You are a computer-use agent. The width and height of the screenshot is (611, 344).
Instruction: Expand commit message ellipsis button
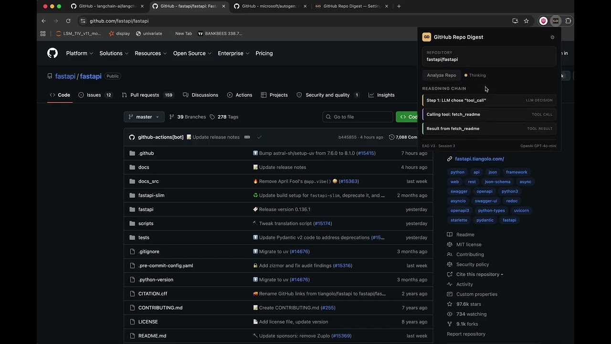247,137
